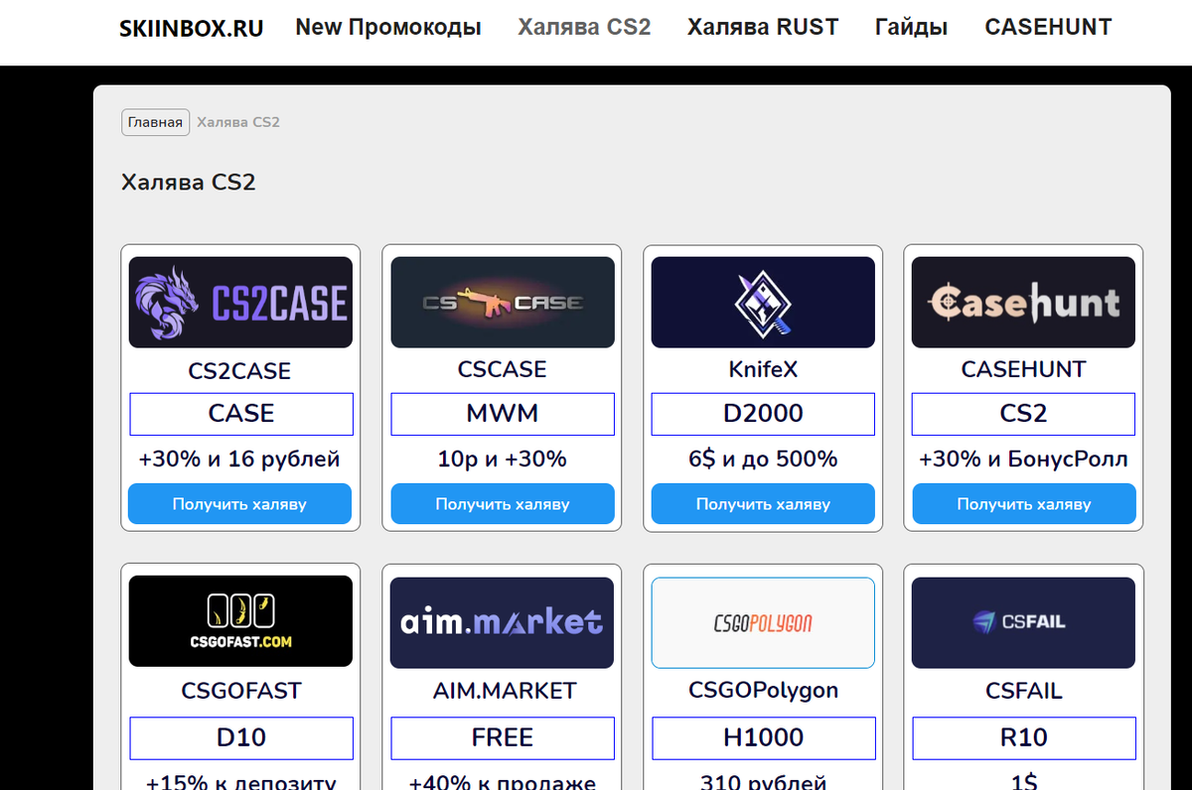Open the SKIINBOX.RU home logo
The width and height of the screenshot is (1192, 790).
(192, 29)
